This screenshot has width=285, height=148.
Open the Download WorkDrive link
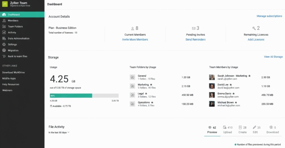pyautogui.click(x=13, y=72)
